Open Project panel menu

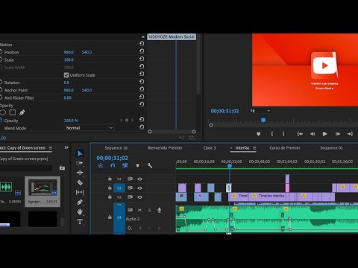click(51, 148)
